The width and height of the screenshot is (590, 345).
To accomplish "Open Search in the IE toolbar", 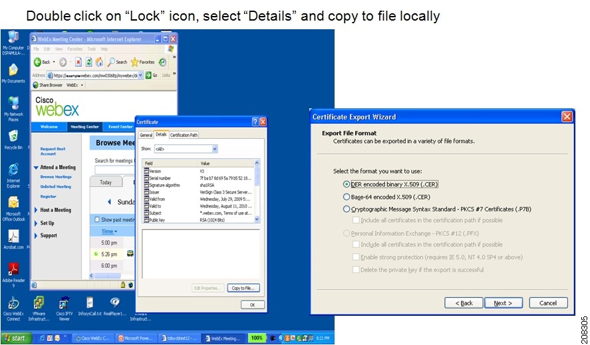I will coord(117,62).
